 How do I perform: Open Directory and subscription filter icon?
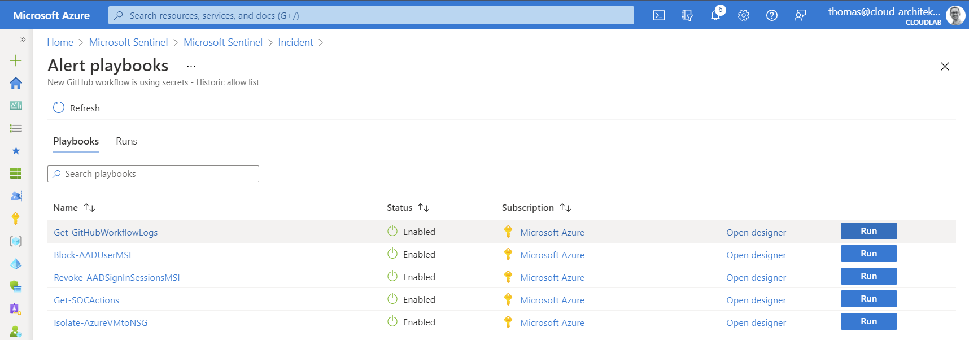click(x=687, y=15)
